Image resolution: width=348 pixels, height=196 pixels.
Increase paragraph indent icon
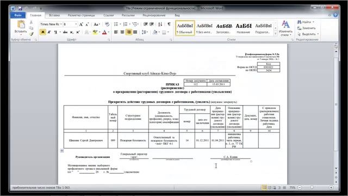tap(152, 24)
